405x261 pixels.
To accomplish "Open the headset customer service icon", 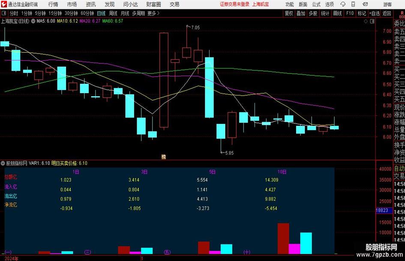I will (343, 4).
